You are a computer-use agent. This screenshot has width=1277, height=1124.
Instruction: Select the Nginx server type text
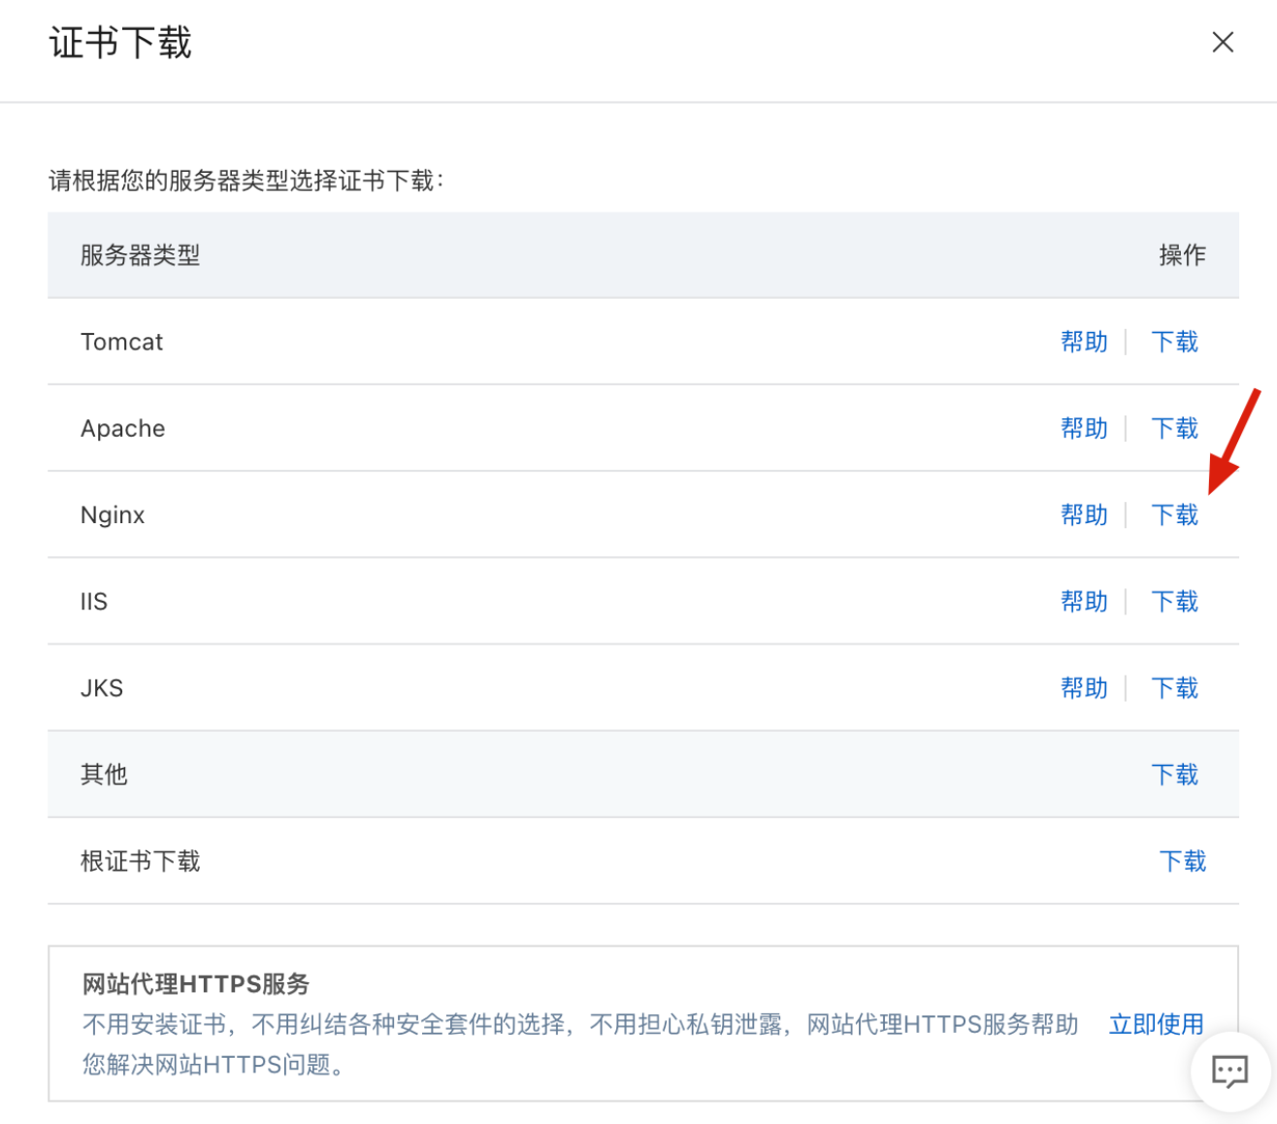point(113,515)
